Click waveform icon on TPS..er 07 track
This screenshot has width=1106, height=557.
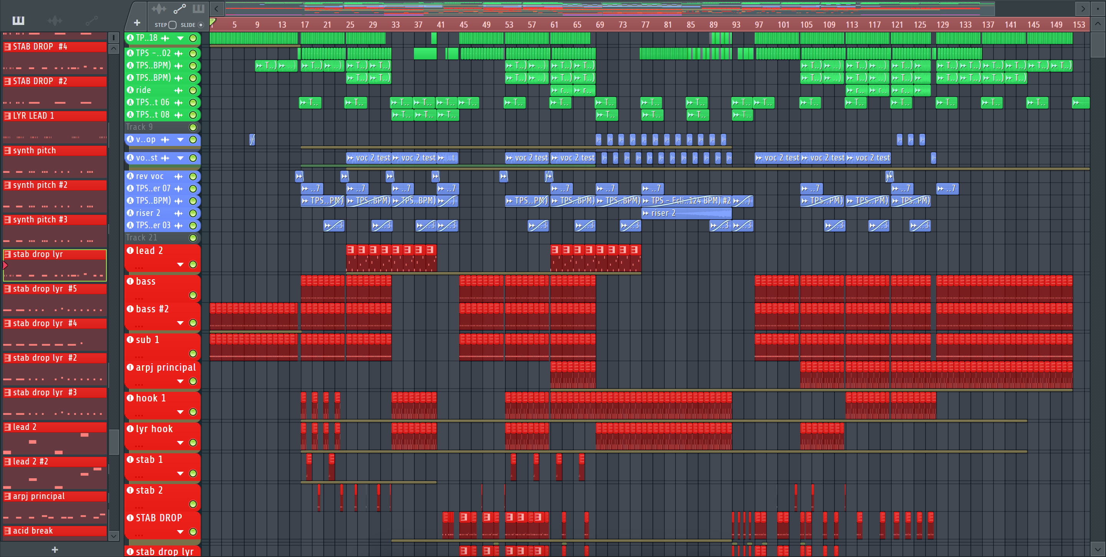179,189
